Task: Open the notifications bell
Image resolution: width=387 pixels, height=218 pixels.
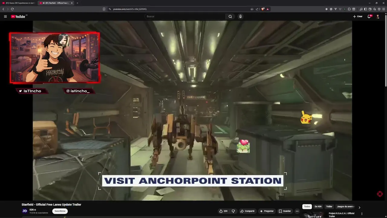Action: pos(369,16)
